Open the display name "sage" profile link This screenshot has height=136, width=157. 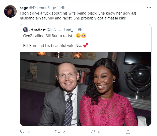click(24, 8)
